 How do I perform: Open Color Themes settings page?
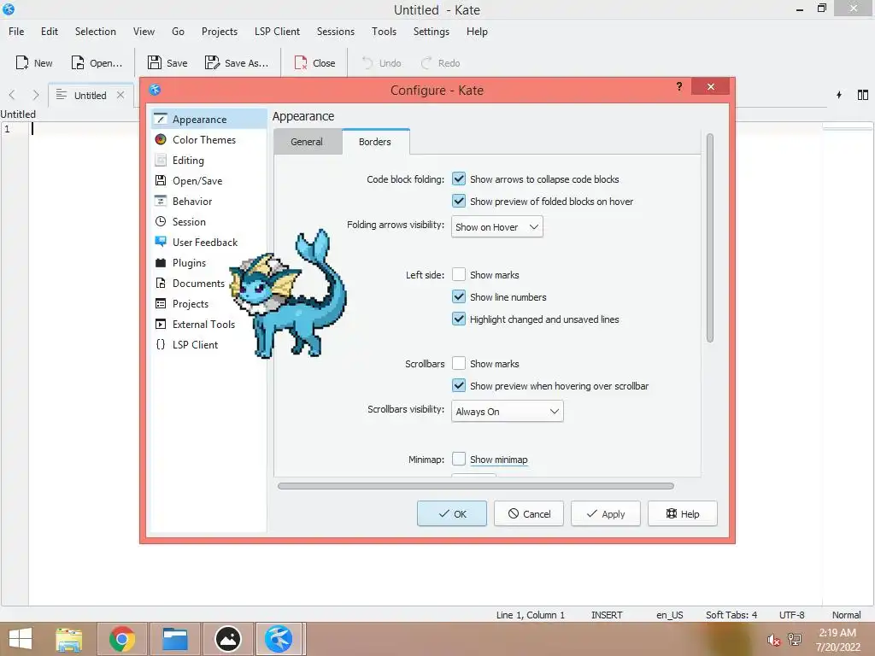tap(208, 139)
